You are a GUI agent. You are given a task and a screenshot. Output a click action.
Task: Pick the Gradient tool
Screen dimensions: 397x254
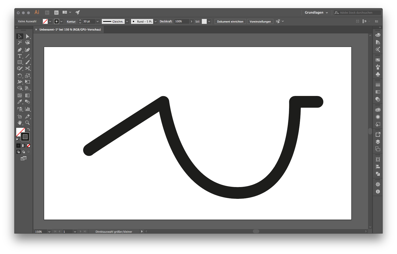pyautogui.click(x=27, y=95)
